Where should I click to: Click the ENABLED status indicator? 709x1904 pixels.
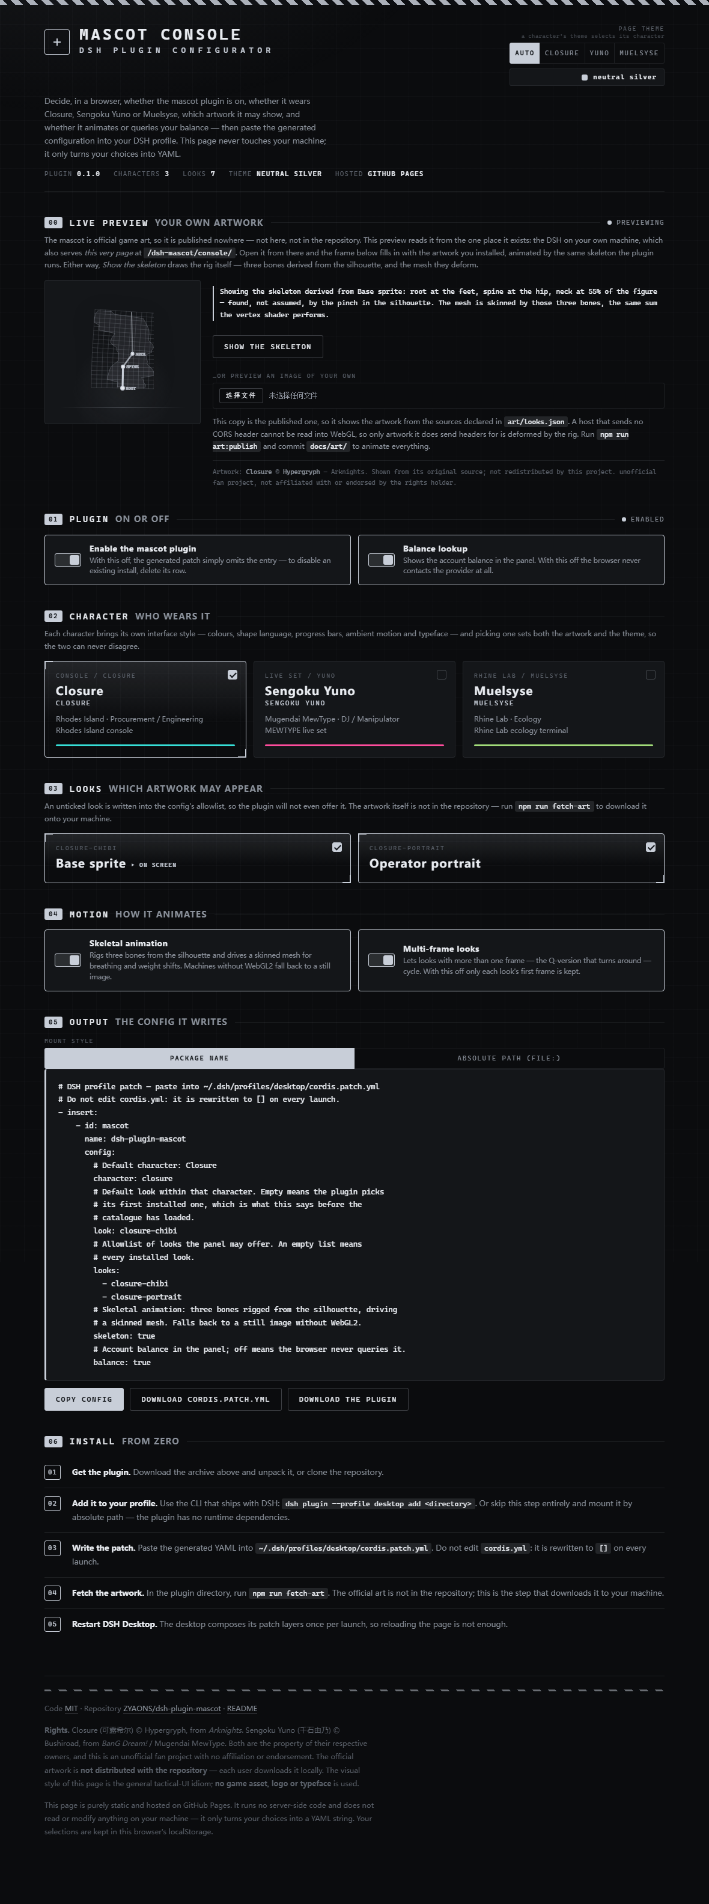[643, 519]
